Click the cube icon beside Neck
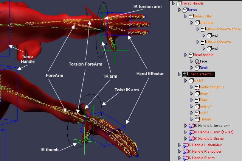 tap(197, 68)
